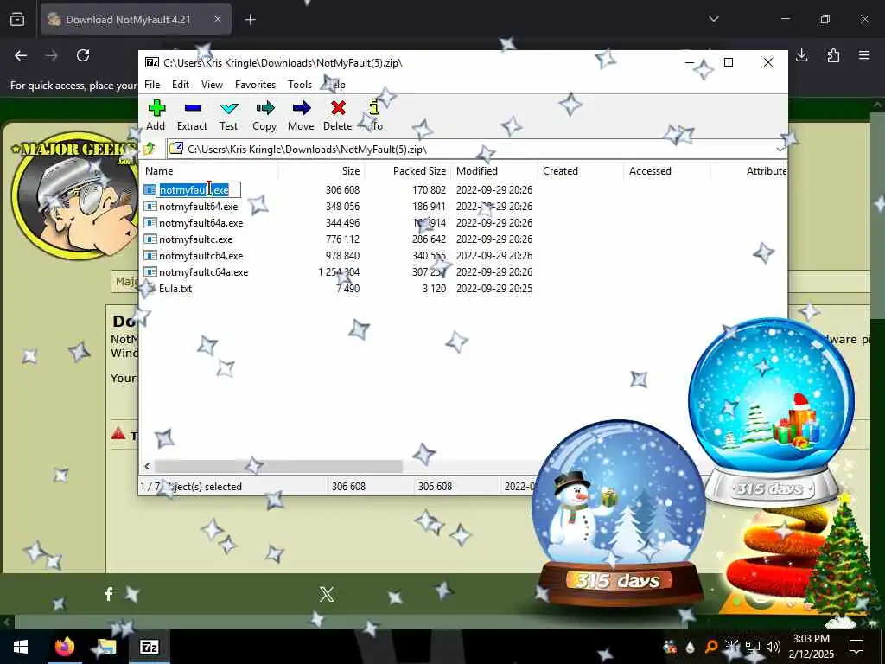Open Firefox hamburger application menu
The width and height of the screenshot is (885, 664).
tap(864, 55)
